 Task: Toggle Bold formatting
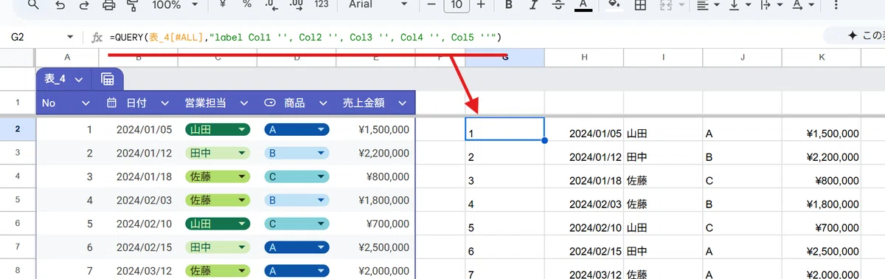click(508, 4)
